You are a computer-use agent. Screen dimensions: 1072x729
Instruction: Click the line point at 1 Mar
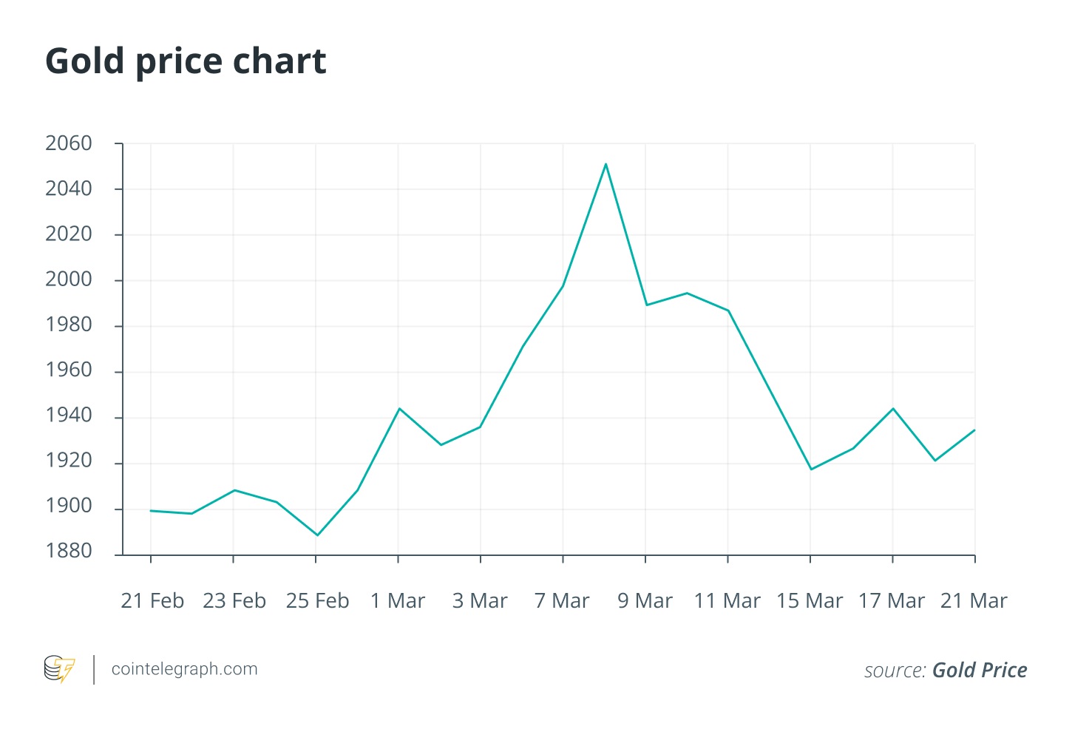(x=399, y=408)
